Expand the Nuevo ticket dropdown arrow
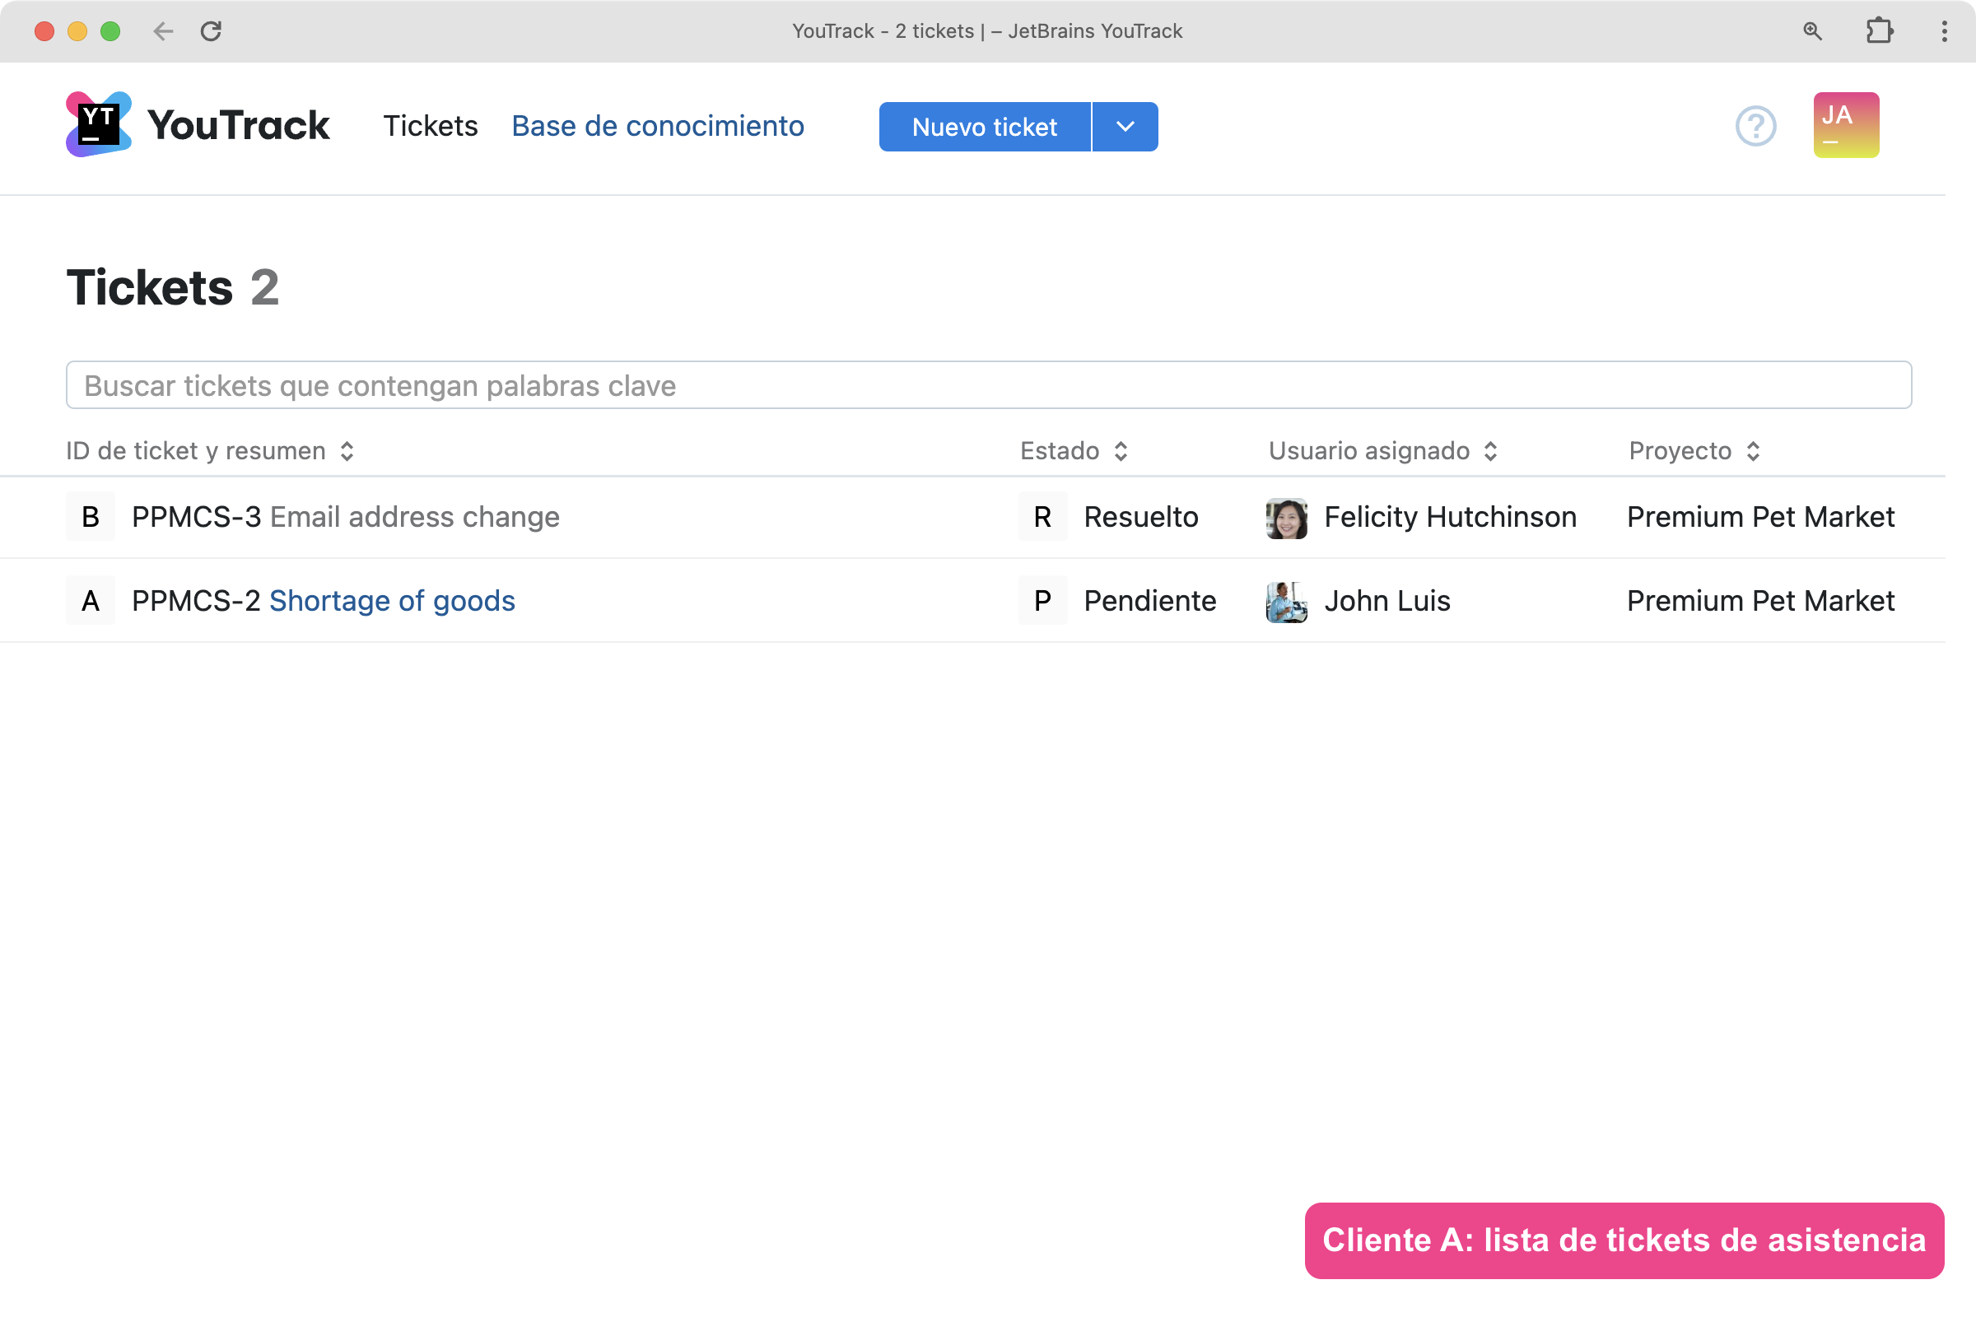 [x=1124, y=127]
